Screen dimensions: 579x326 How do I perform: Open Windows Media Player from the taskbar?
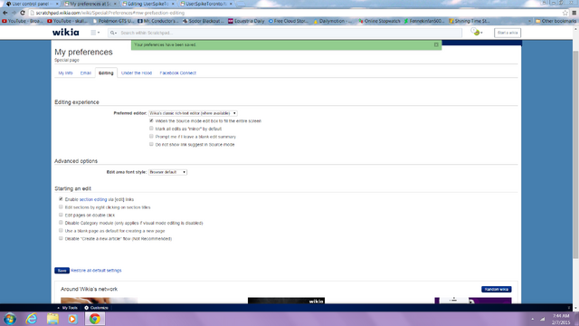pyautogui.click(x=72, y=319)
